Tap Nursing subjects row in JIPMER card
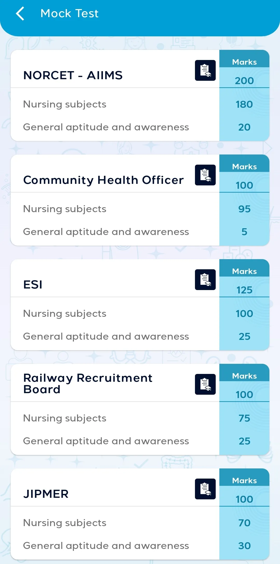The height and width of the screenshot is (564, 280). 115,523
